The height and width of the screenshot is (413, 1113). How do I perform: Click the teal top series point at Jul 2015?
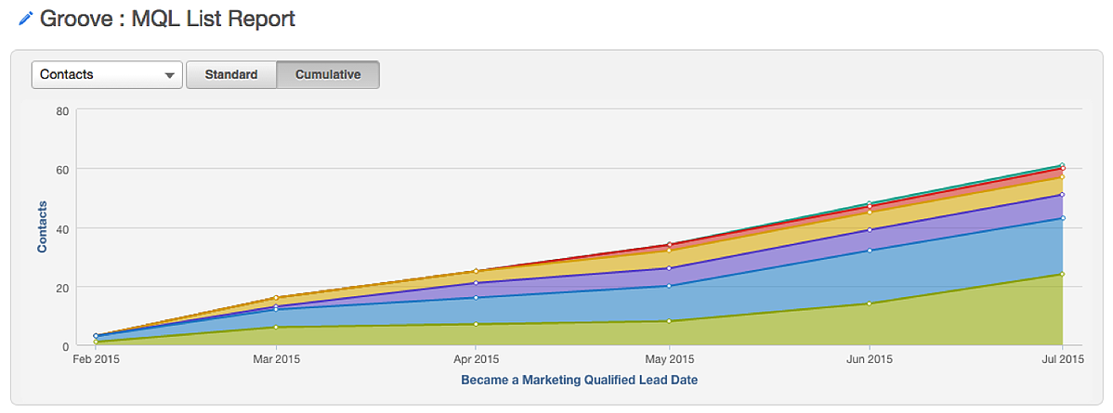click(1062, 165)
